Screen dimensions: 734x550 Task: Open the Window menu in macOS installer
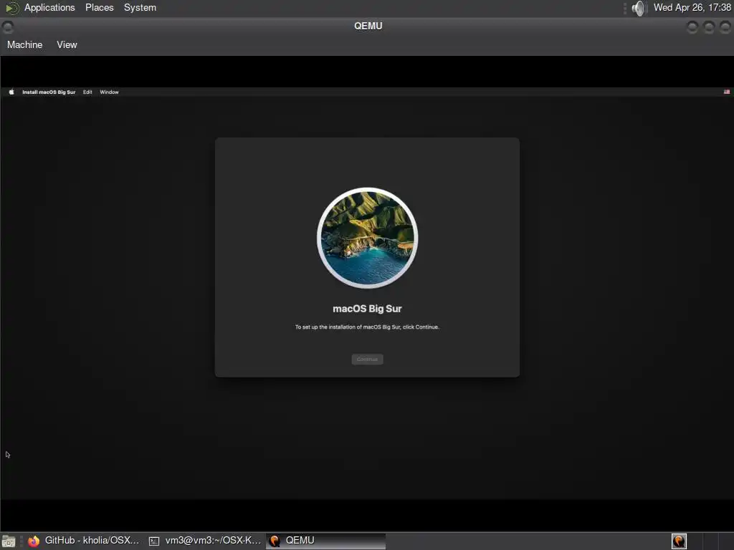coord(109,92)
